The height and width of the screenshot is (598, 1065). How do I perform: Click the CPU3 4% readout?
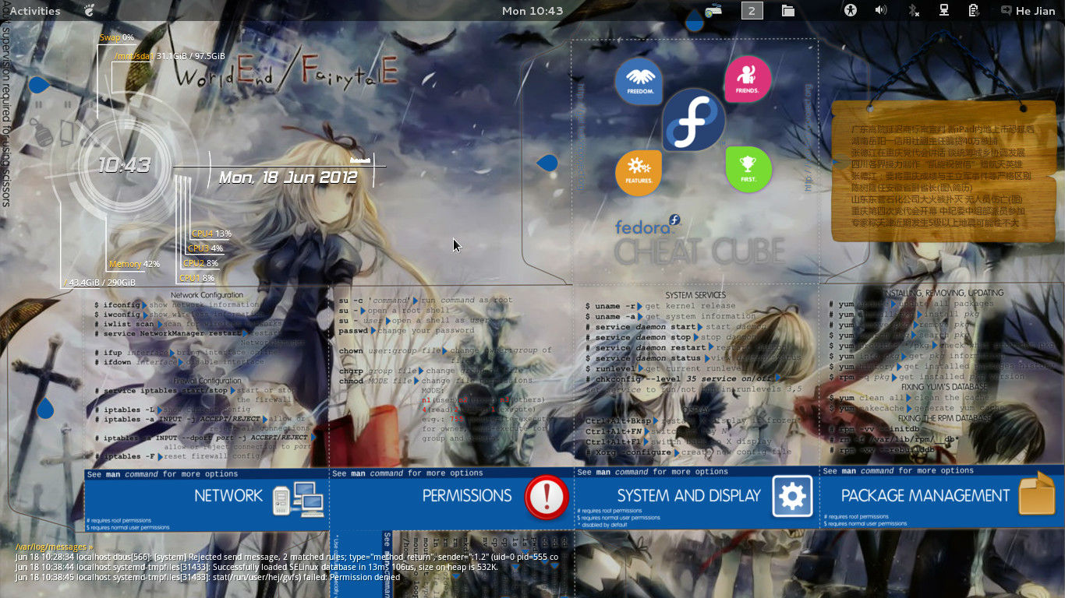coord(205,248)
